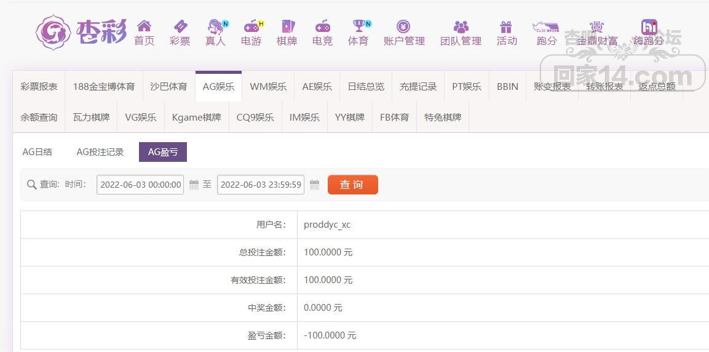Open the 彩票 lottery ticket icon
Screen dimensions: 709x352
pos(180,26)
